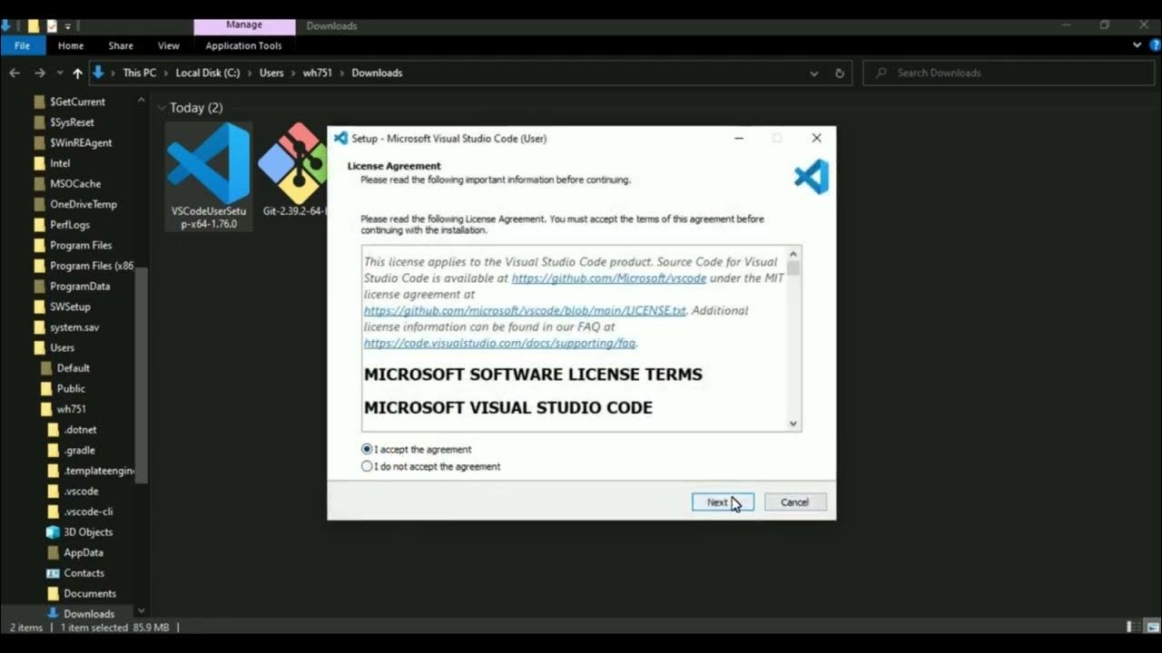Open the Application Tools tab
1162x653 pixels.
[243, 45]
